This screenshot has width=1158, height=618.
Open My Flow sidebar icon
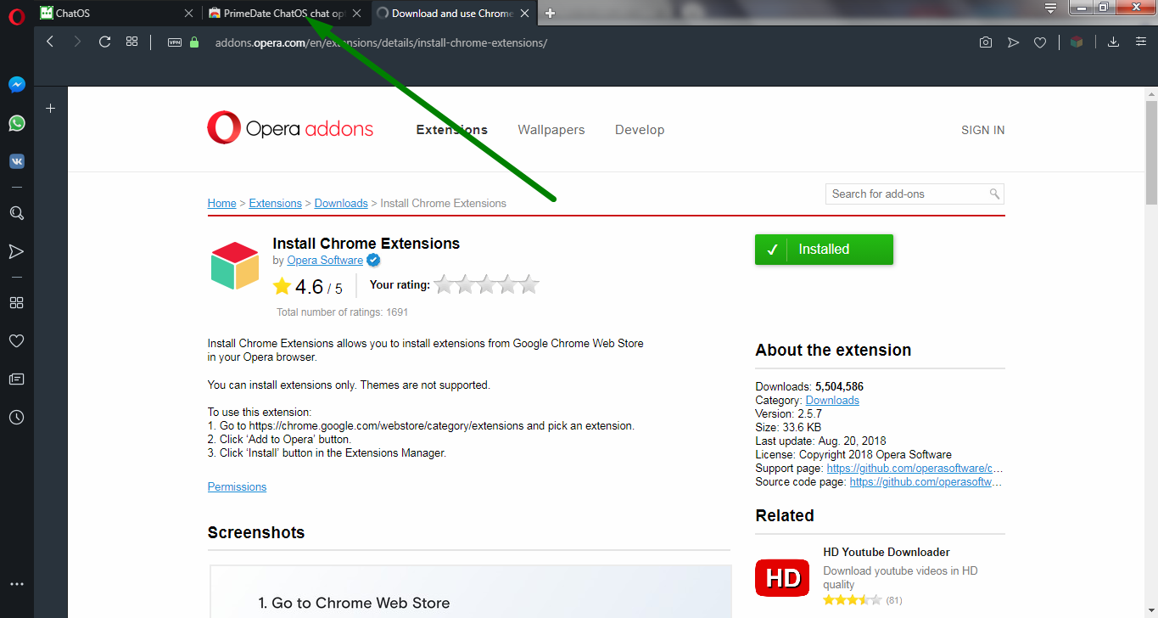click(x=17, y=251)
